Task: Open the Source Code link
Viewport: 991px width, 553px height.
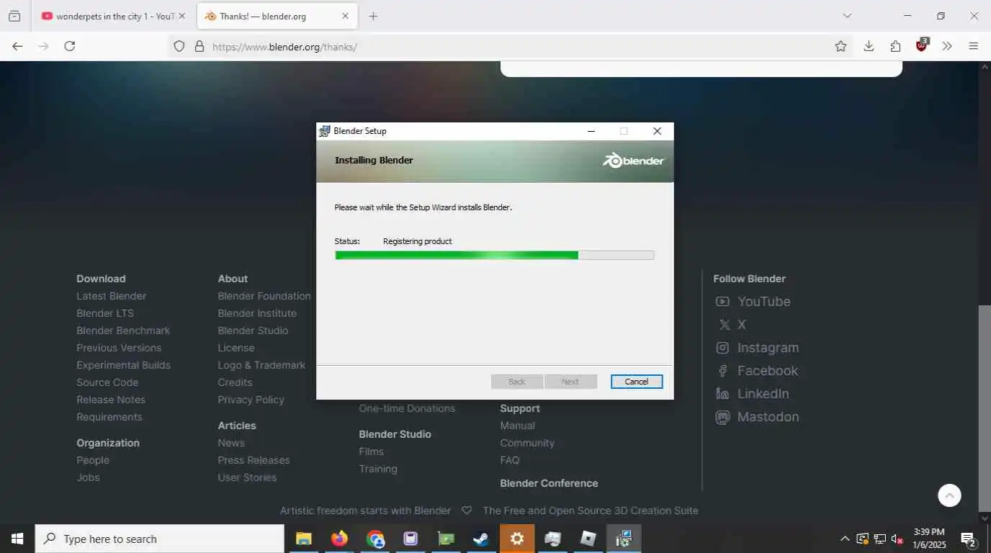Action: coord(107,382)
